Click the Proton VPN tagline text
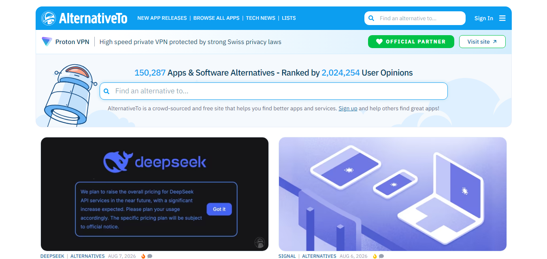The image size is (547, 259). [190, 42]
